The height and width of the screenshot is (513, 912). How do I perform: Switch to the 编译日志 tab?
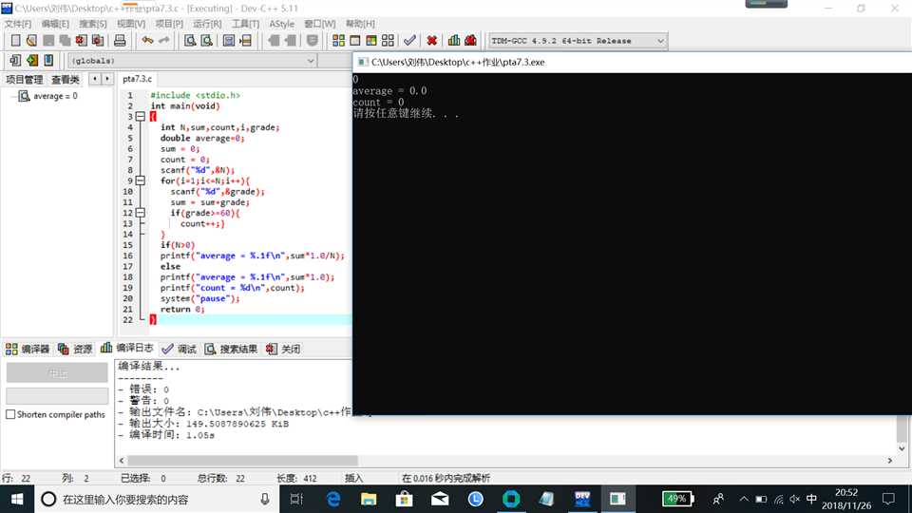point(127,348)
